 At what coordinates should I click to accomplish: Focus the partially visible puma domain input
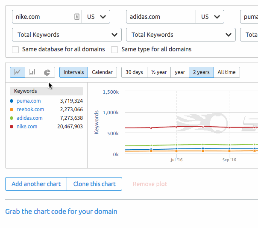click(249, 17)
